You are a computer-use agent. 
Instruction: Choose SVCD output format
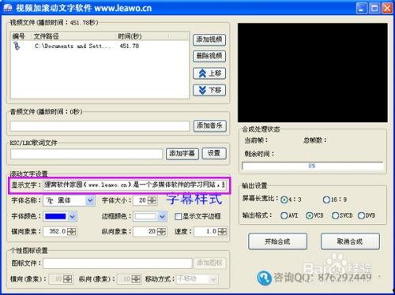[x=335, y=215]
